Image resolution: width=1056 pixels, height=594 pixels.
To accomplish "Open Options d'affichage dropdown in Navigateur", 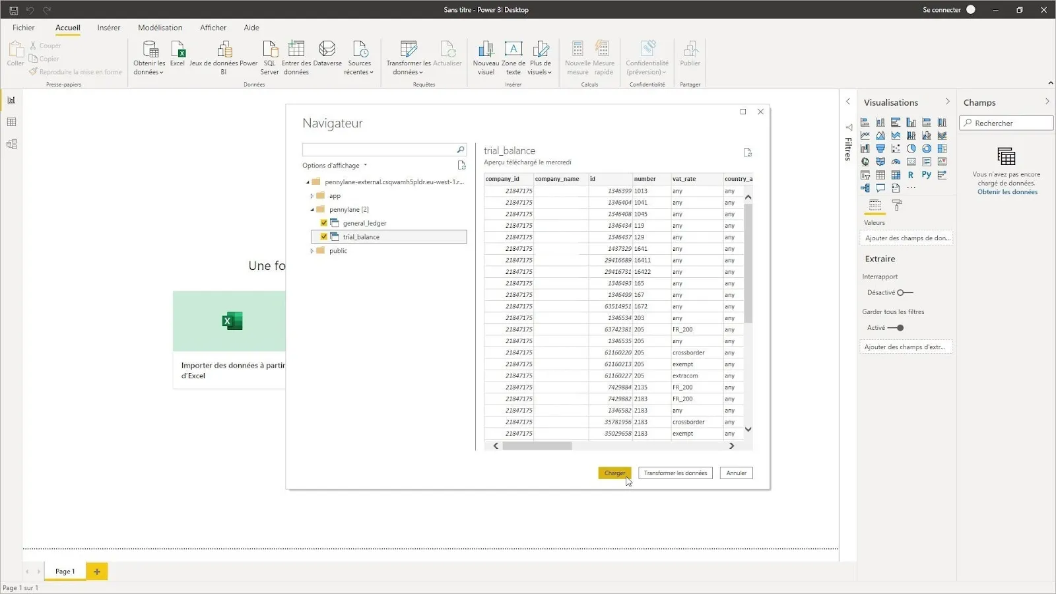I will click(335, 166).
